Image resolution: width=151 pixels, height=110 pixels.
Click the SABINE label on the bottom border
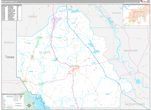82,109
